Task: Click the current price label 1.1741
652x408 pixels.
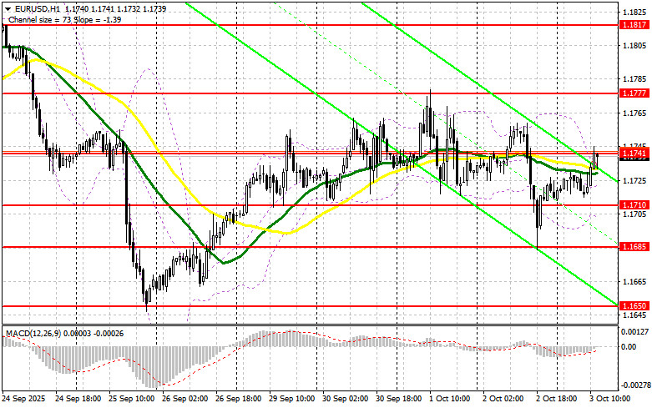Action: click(631, 154)
